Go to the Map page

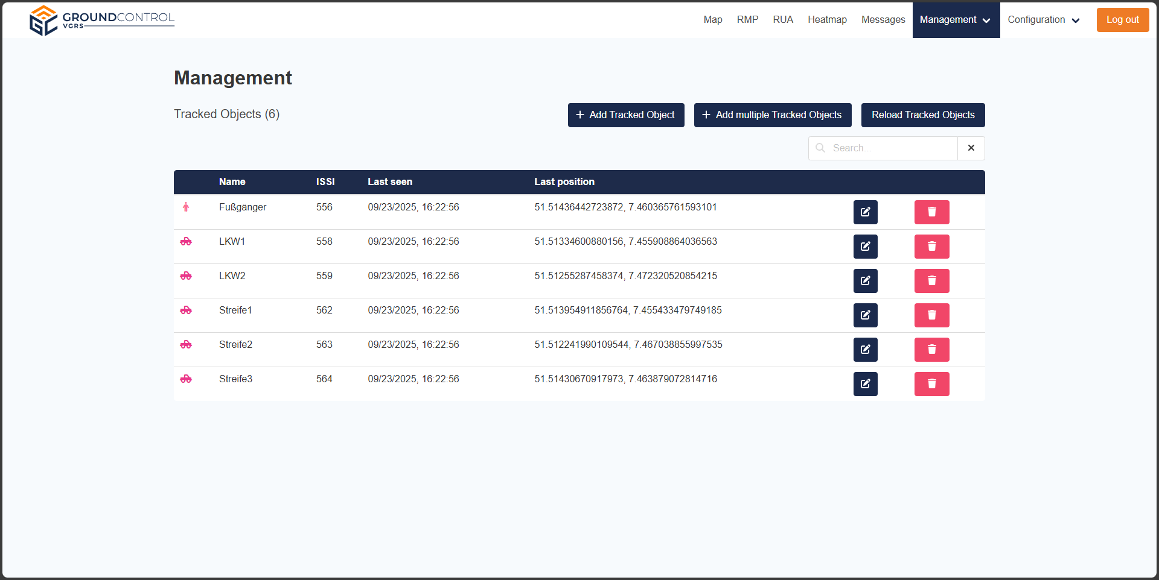tap(712, 20)
